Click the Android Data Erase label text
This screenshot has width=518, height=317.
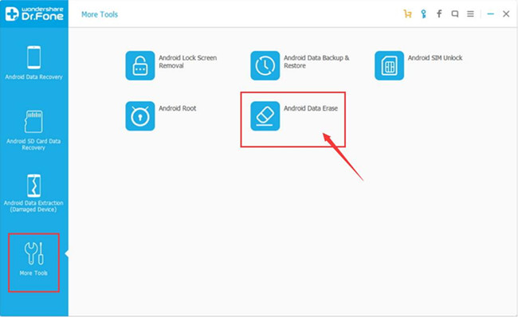click(x=311, y=108)
